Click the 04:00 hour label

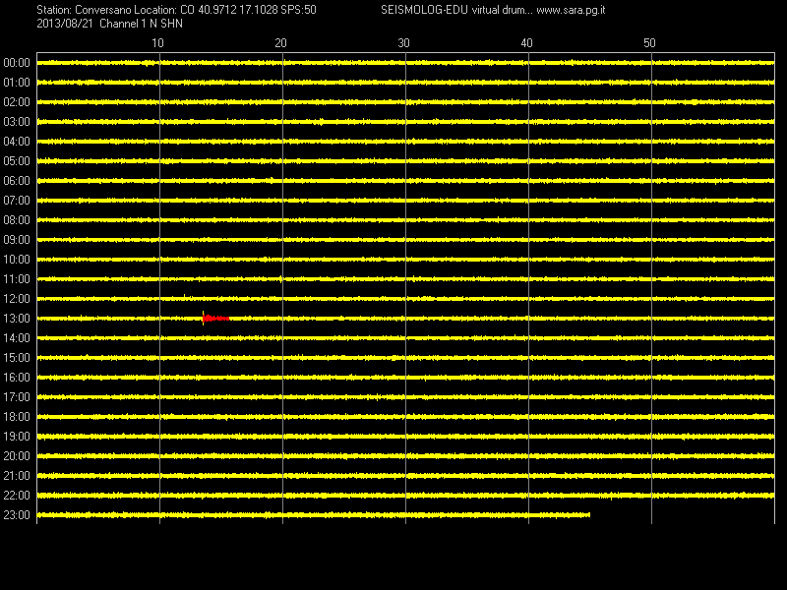17,142
